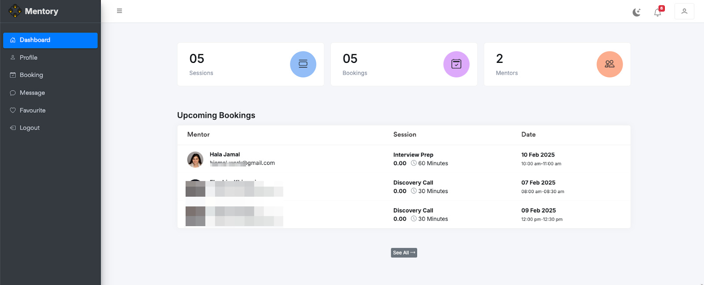Click the Session column header
Viewport: 704px width, 285px height.
(405, 135)
